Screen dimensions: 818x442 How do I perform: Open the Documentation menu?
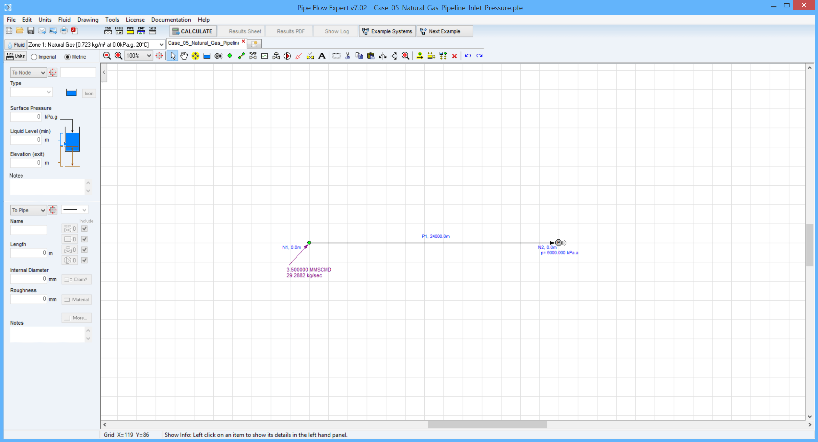(x=171, y=19)
